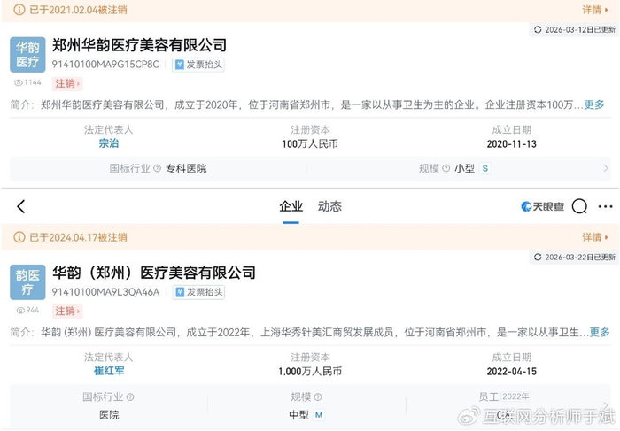Select company title 郑州华韵医疗美容有限公司
The image size is (620, 431).
(x=140, y=45)
